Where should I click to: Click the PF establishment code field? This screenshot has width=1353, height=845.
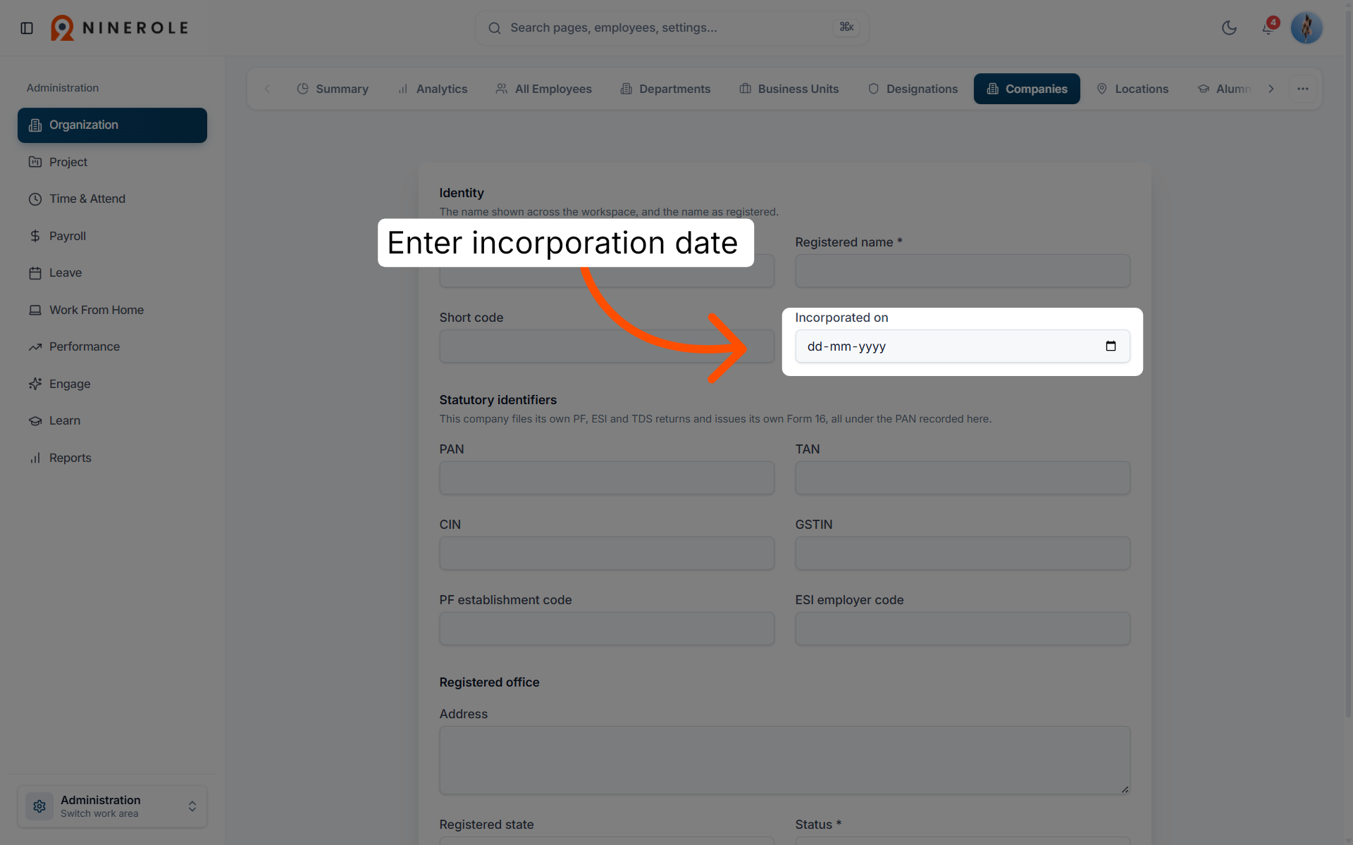(x=607, y=629)
